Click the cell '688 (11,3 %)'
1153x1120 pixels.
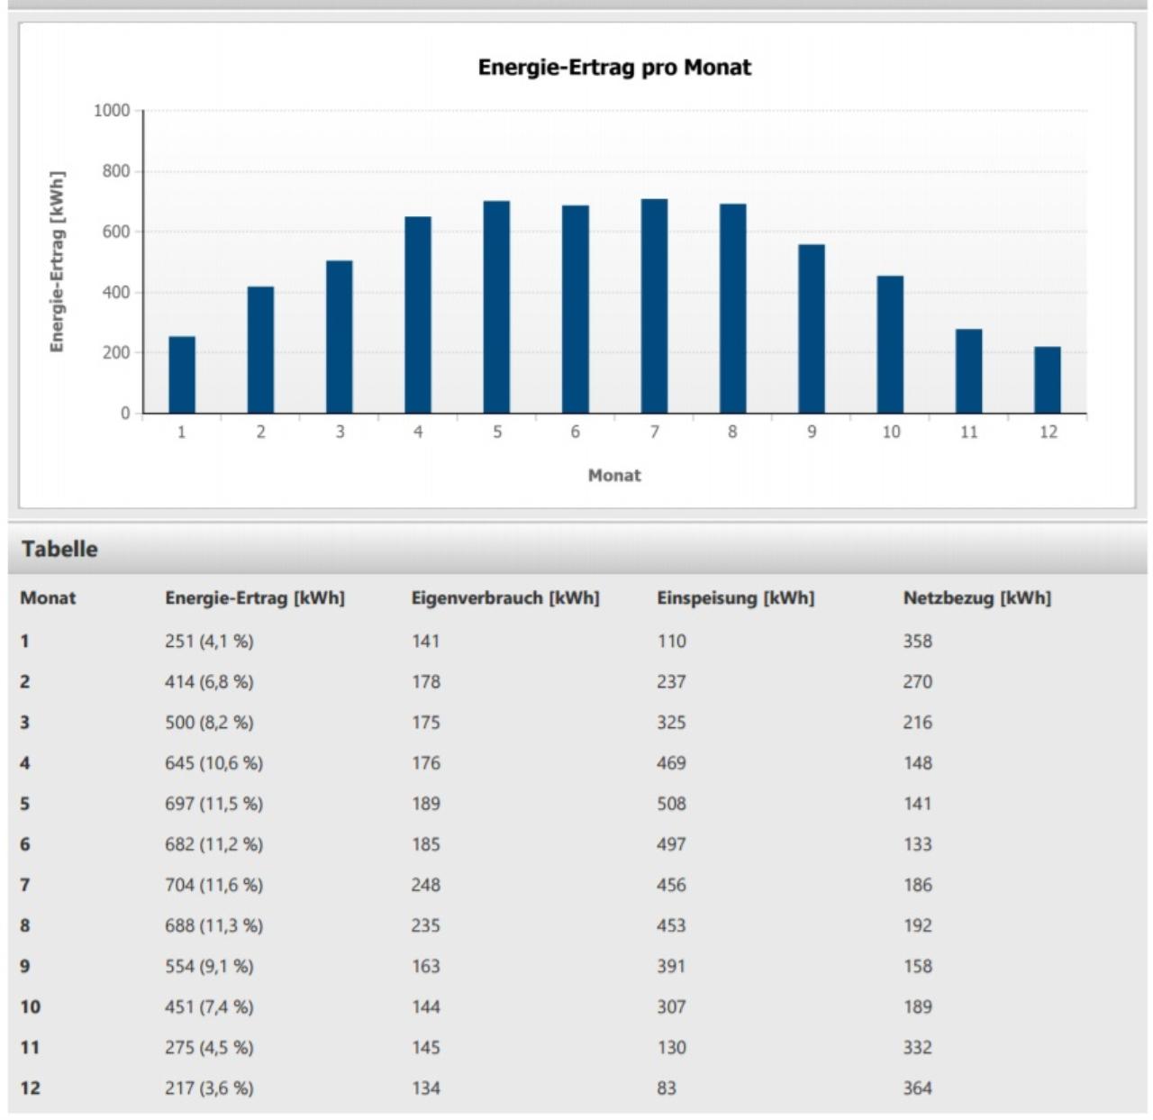pos(213,925)
